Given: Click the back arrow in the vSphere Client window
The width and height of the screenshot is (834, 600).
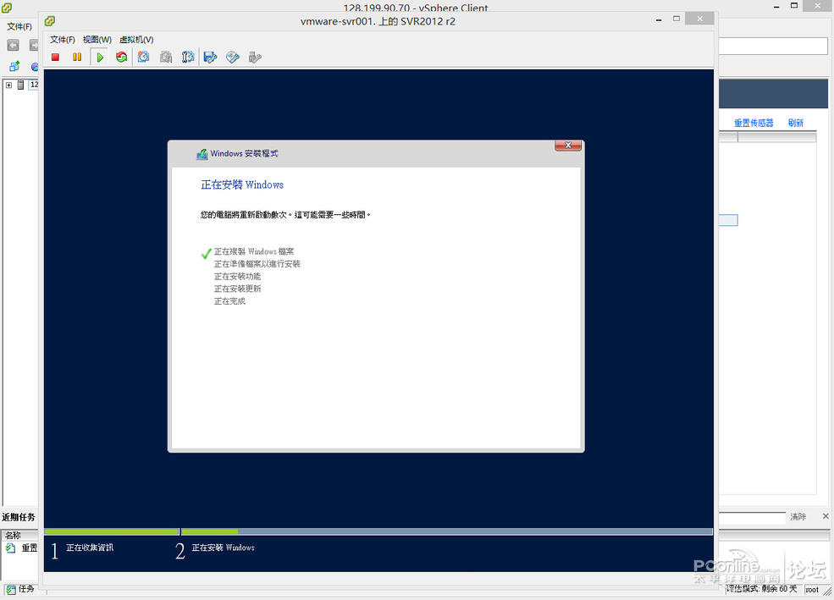Looking at the screenshot, I should [14, 45].
